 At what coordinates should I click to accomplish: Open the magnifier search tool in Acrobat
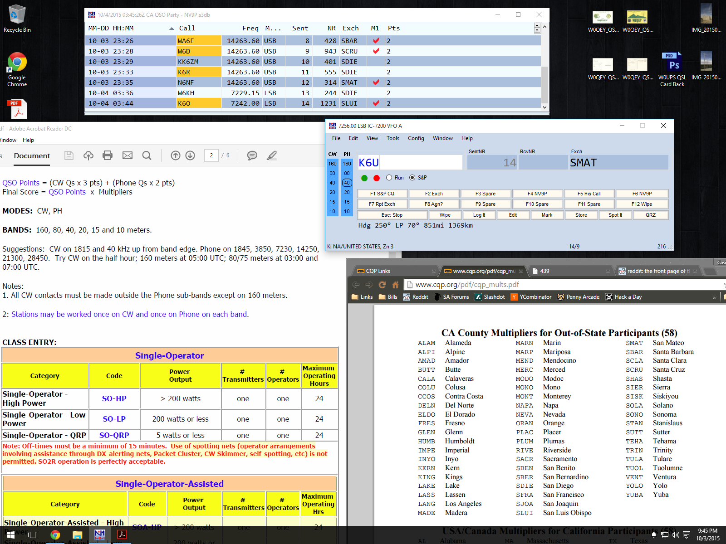147,155
